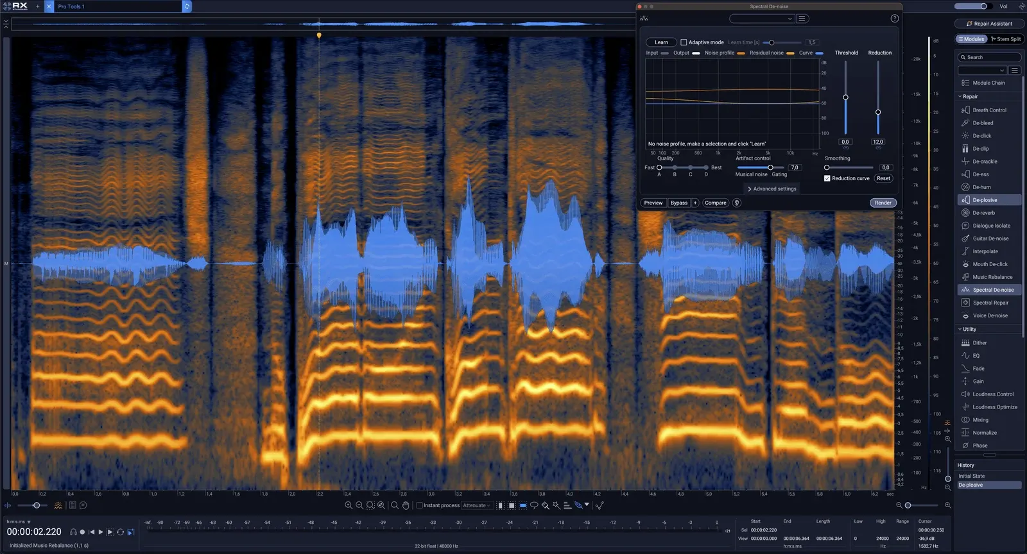Image resolution: width=1027 pixels, height=554 pixels.
Task: Toggle headphone monitoring icon in transport
Action: point(73,532)
